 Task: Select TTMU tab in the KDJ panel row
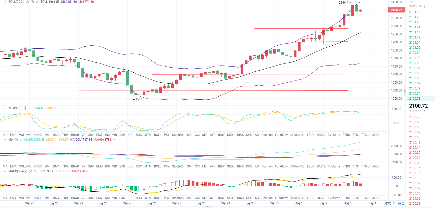tap(365, 135)
